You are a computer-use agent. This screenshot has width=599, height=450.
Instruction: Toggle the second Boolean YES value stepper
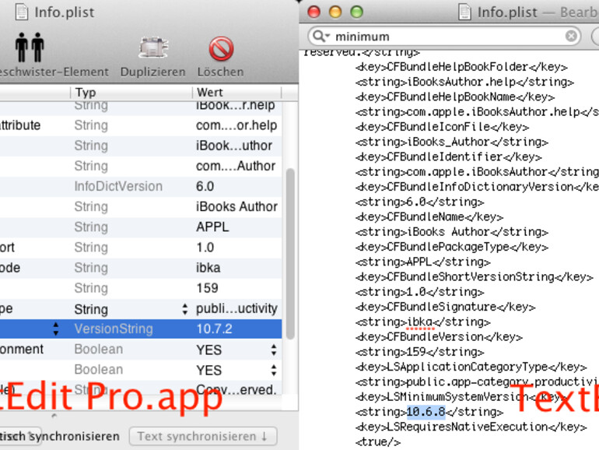(x=274, y=370)
